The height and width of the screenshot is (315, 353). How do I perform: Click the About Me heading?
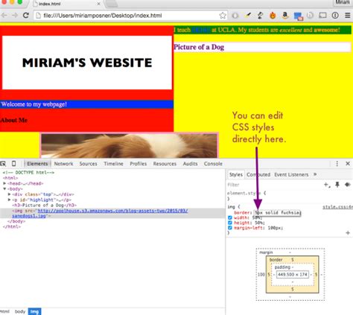tap(13, 120)
